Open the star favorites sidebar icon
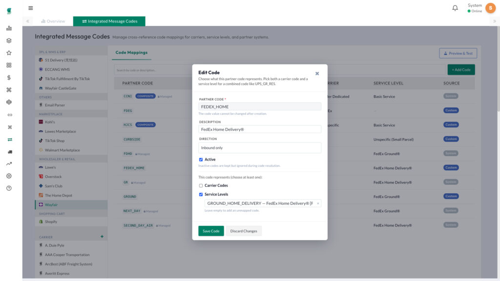This screenshot has height=281, width=500. (x=9, y=53)
